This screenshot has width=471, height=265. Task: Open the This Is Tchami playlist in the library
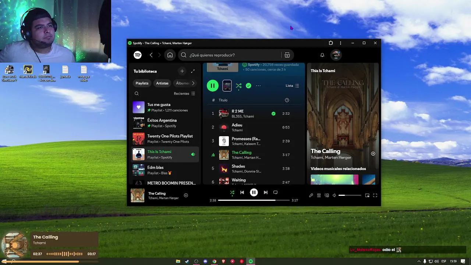point(165,155)
